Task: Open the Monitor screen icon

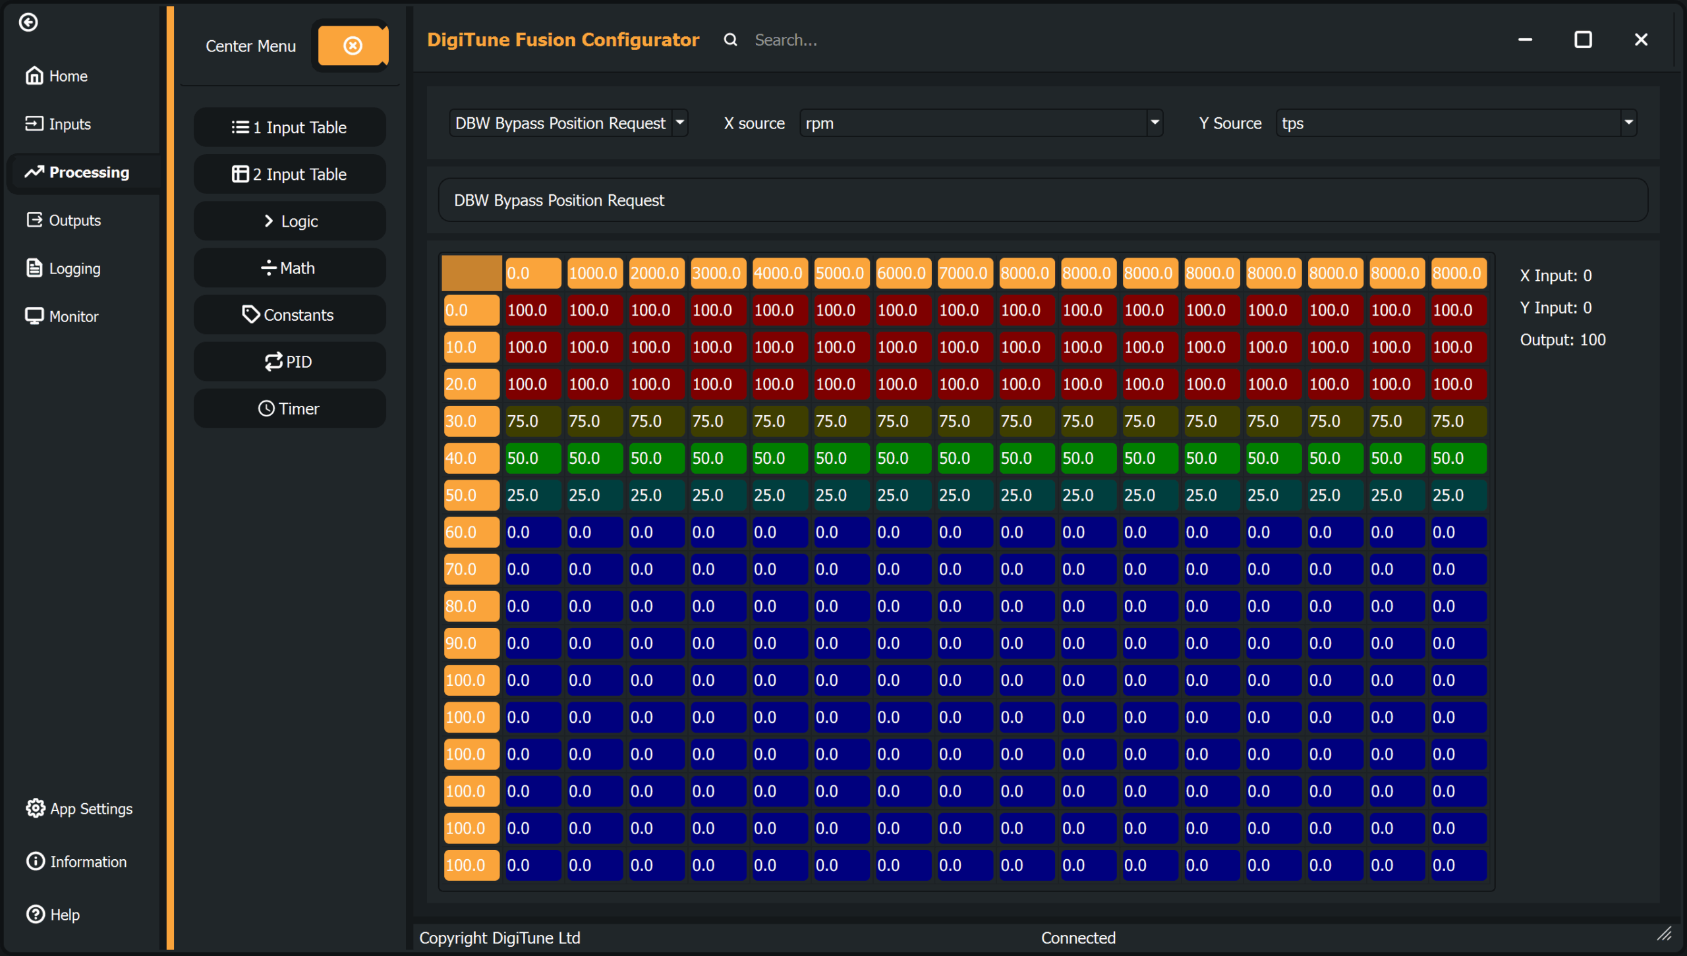Action: coord(34,316)
